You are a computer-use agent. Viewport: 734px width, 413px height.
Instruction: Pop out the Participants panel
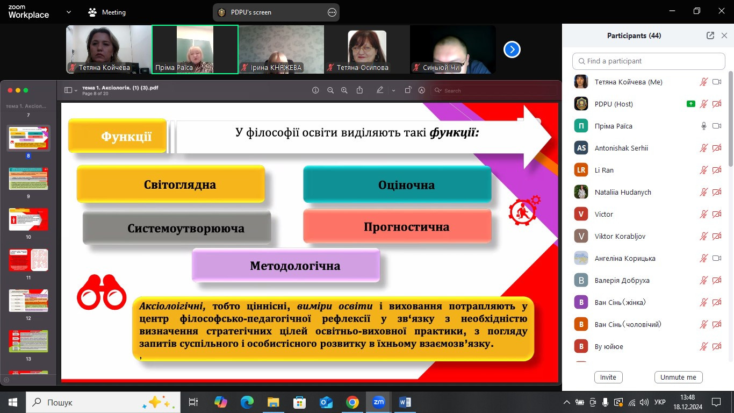710,35
